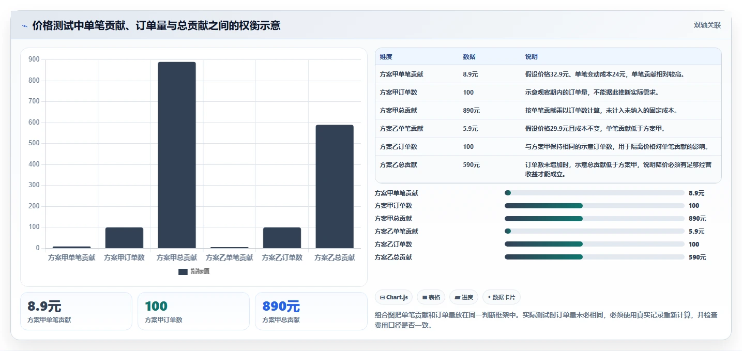Open the 8.9元 方案甲单笔贡献 data card
This screenshot has height=351, width=742.
point(77,311)
